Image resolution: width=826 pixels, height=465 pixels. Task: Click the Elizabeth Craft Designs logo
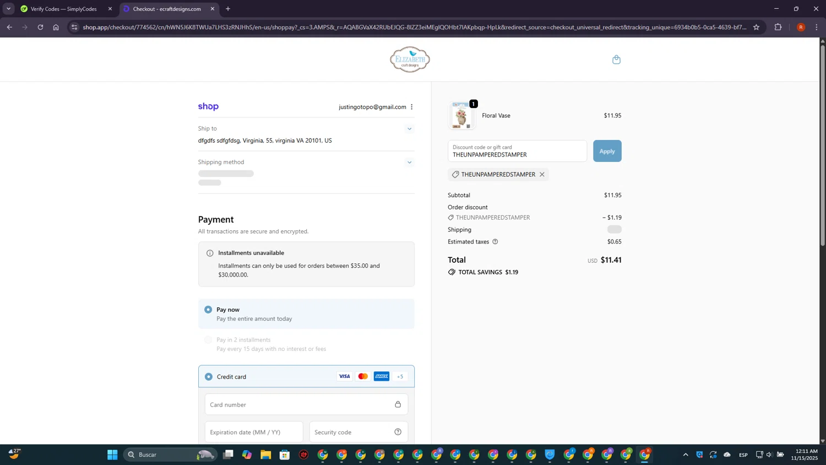pos(410,60)
